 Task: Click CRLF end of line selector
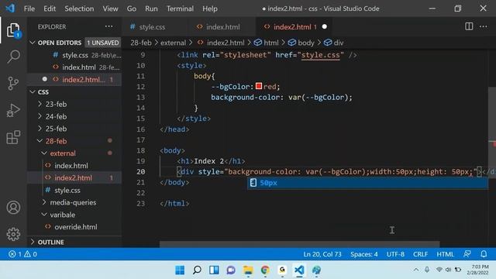click(420, 254)
